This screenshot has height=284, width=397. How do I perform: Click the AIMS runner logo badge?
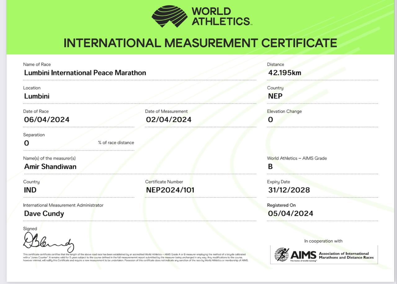click(x=282, y=255)
